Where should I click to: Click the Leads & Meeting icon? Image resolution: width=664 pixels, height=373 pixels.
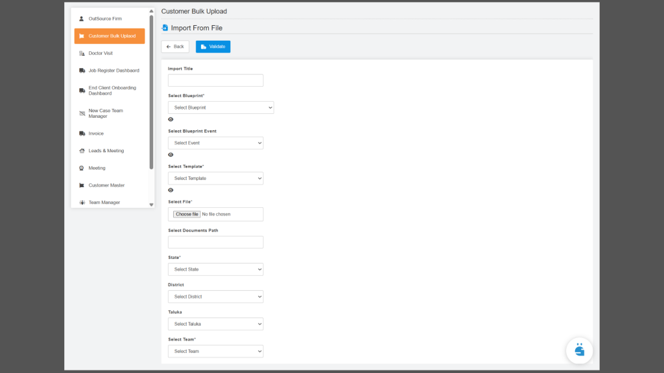pos(82,151)
